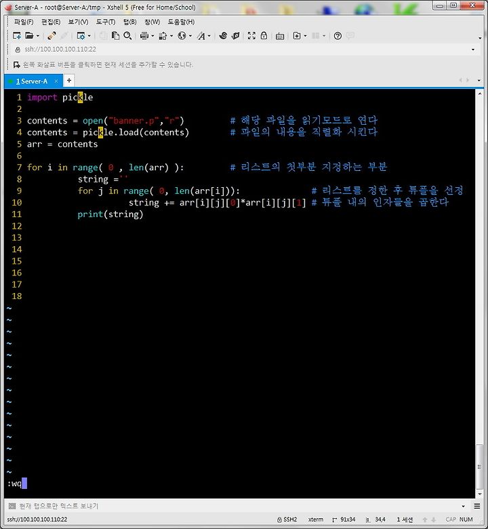This screenshot has height=529, width=488.
Task: Click the Help question mark icon
Action: (338, 35)
